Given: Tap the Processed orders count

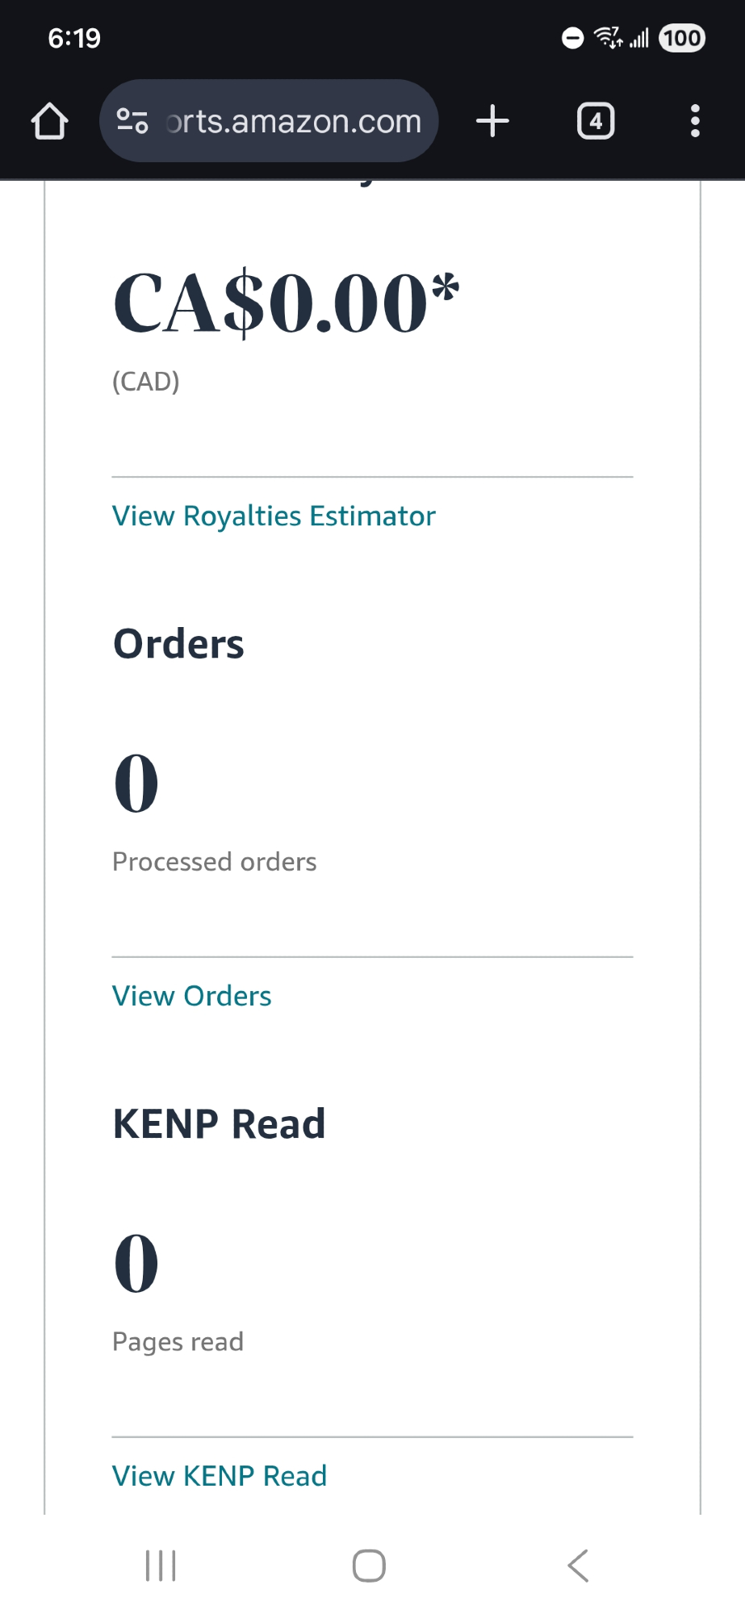Looking at the screenshot, I should 136,783.
